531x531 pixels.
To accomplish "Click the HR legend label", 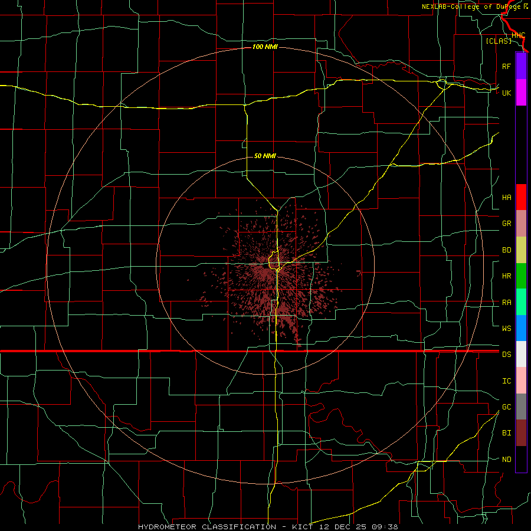I will pos(506,276).
